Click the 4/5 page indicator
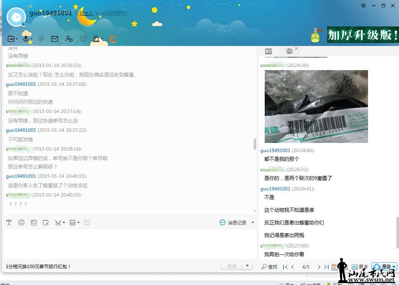399x285 pixels. coord(306,267)
